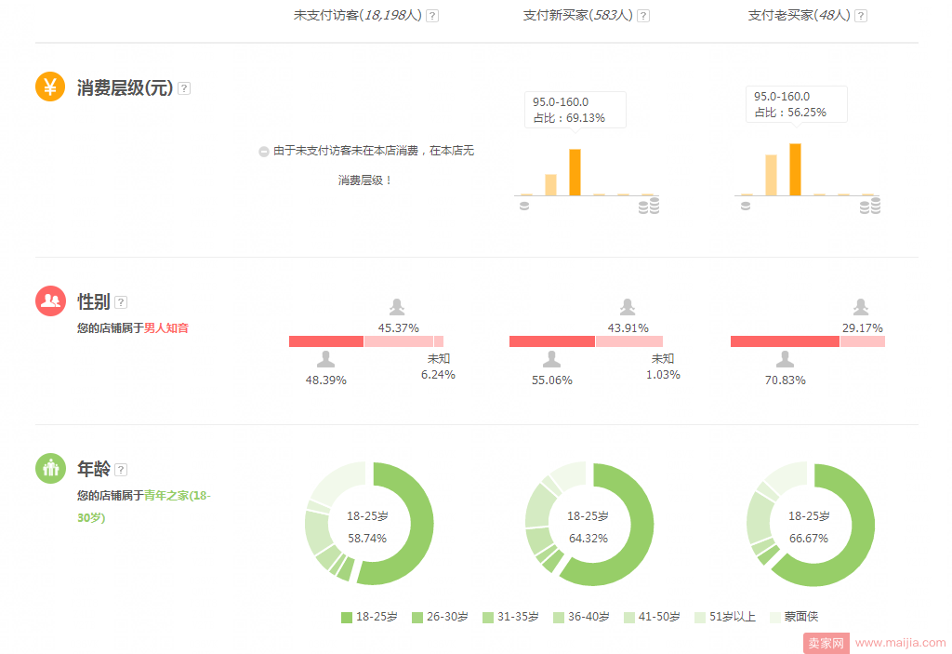Click the 18-25岁 66.67% donut chart
The height and width of the screenshot is (654, 952).
[x=811, y=524]
